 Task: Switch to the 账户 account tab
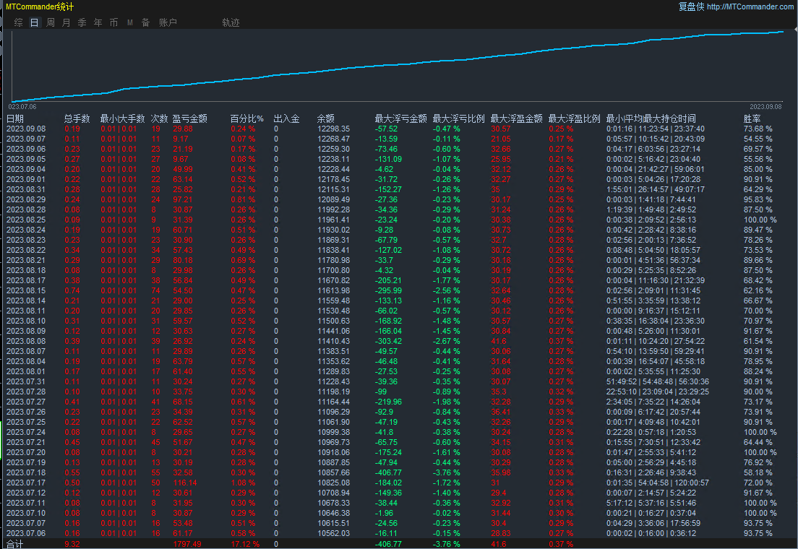[168, 22]
